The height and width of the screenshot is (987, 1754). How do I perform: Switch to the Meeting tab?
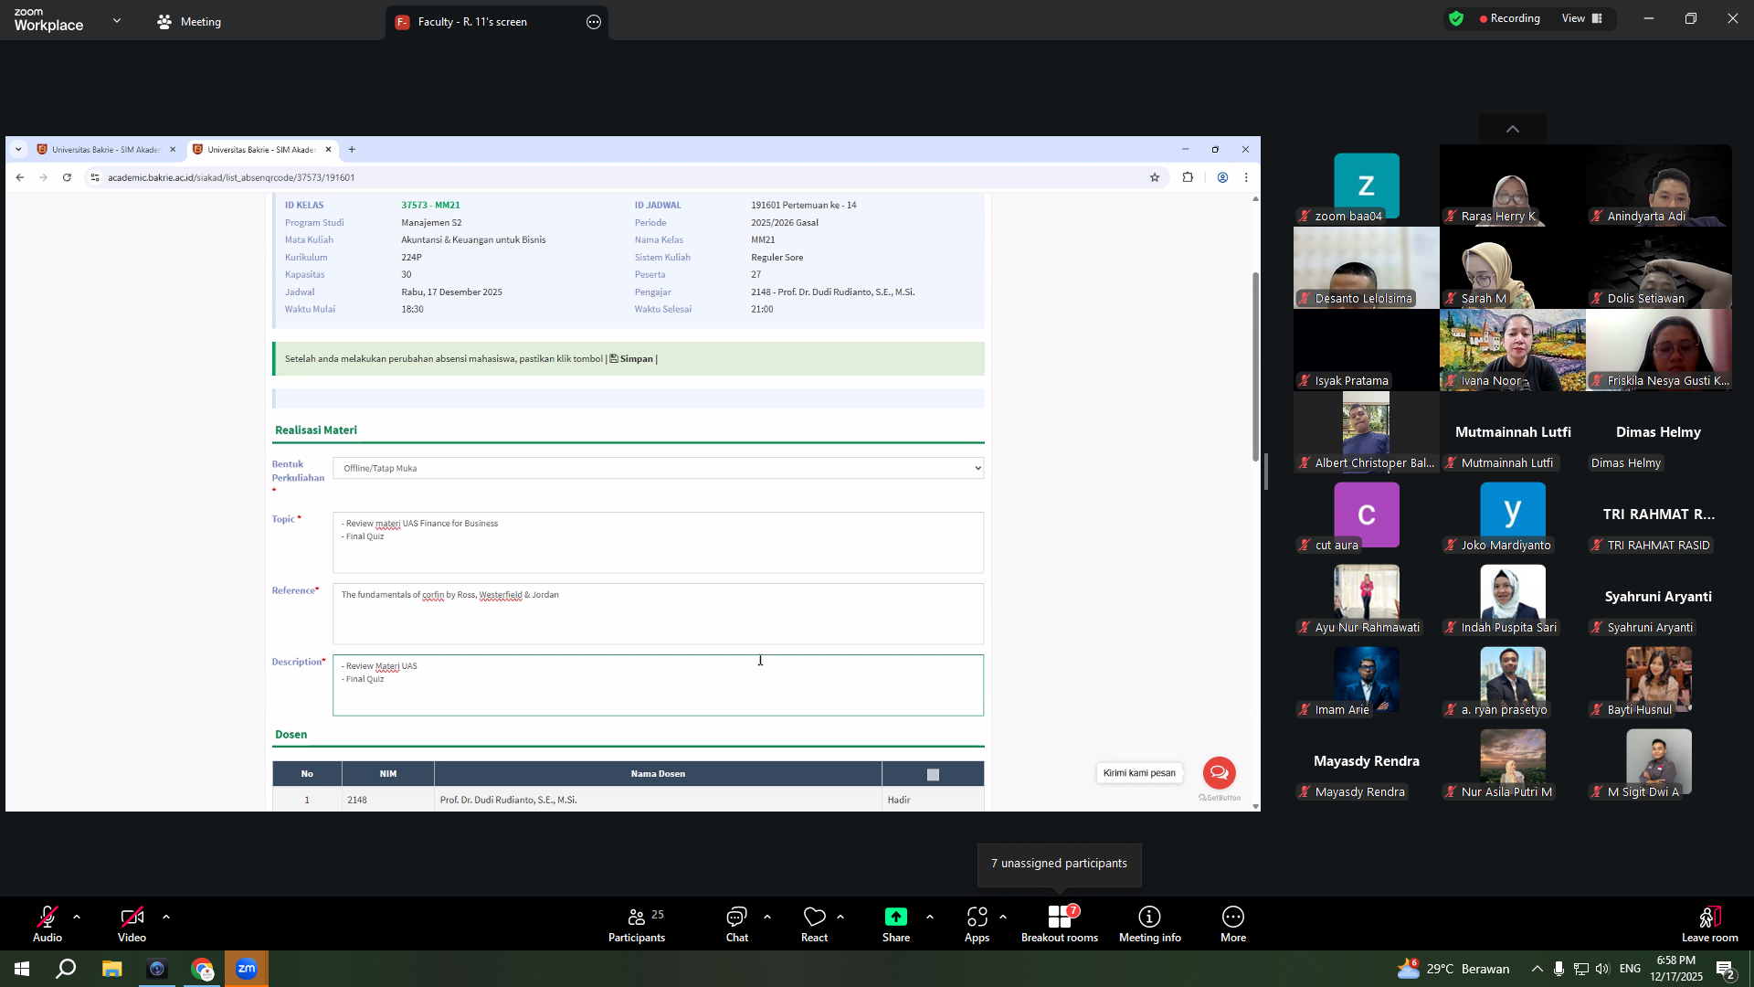coord(189,22)
